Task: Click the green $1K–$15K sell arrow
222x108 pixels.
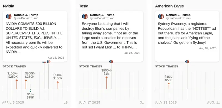Action: coord(30,91)
